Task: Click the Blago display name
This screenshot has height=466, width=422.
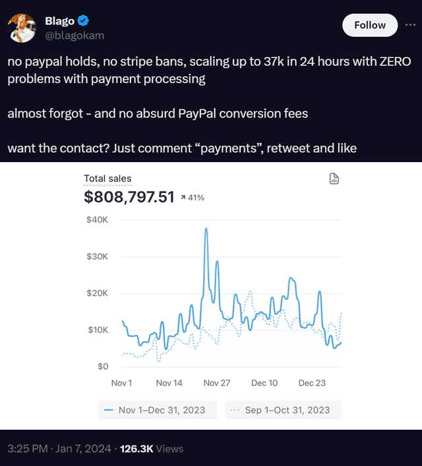Action: (x=59, y=21)
